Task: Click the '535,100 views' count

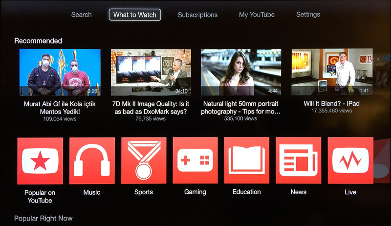Action: point(240,118)
